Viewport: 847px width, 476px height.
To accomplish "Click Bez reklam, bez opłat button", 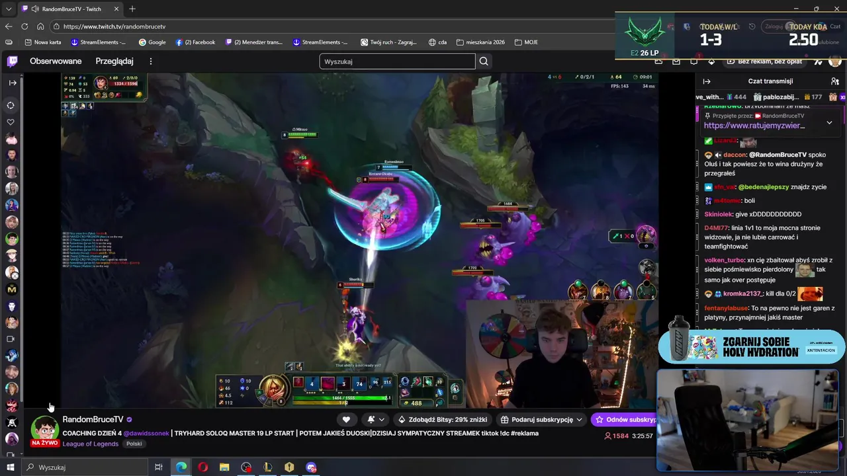I will click(765, 61).
